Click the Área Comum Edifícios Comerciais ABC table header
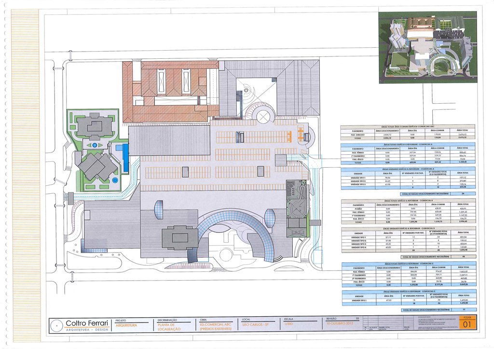 (408, 126)
